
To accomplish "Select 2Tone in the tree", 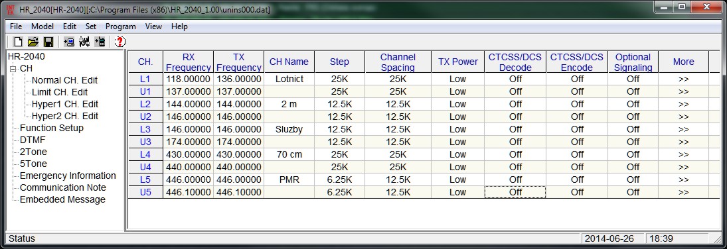I will 33,152.
